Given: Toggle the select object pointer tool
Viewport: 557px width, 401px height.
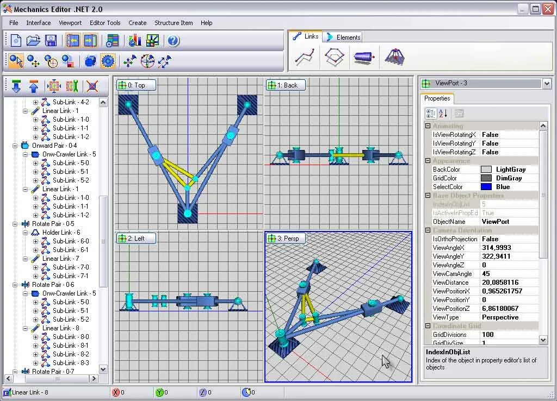Looking at the screenshot, I should 16,61.
